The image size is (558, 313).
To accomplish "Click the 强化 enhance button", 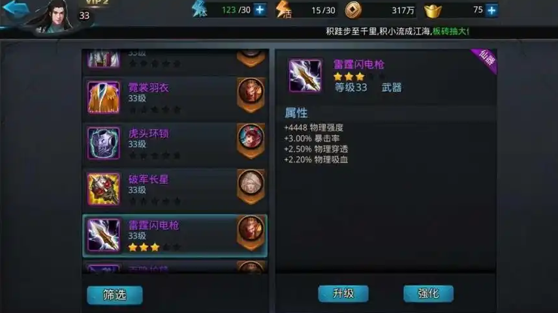I will click(x=429, y=293).
